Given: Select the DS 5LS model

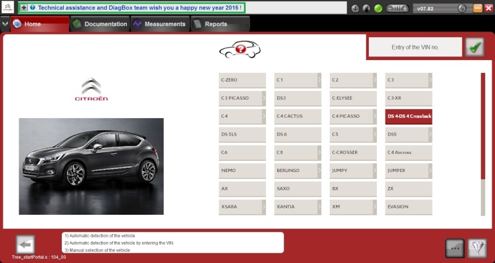Looking at the screenshot, I should (242, 134).
